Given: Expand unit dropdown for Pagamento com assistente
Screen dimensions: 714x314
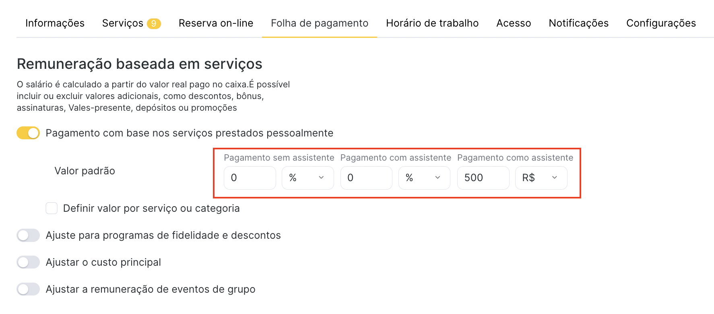Looking at the screenshot, I should pos(424,178).
